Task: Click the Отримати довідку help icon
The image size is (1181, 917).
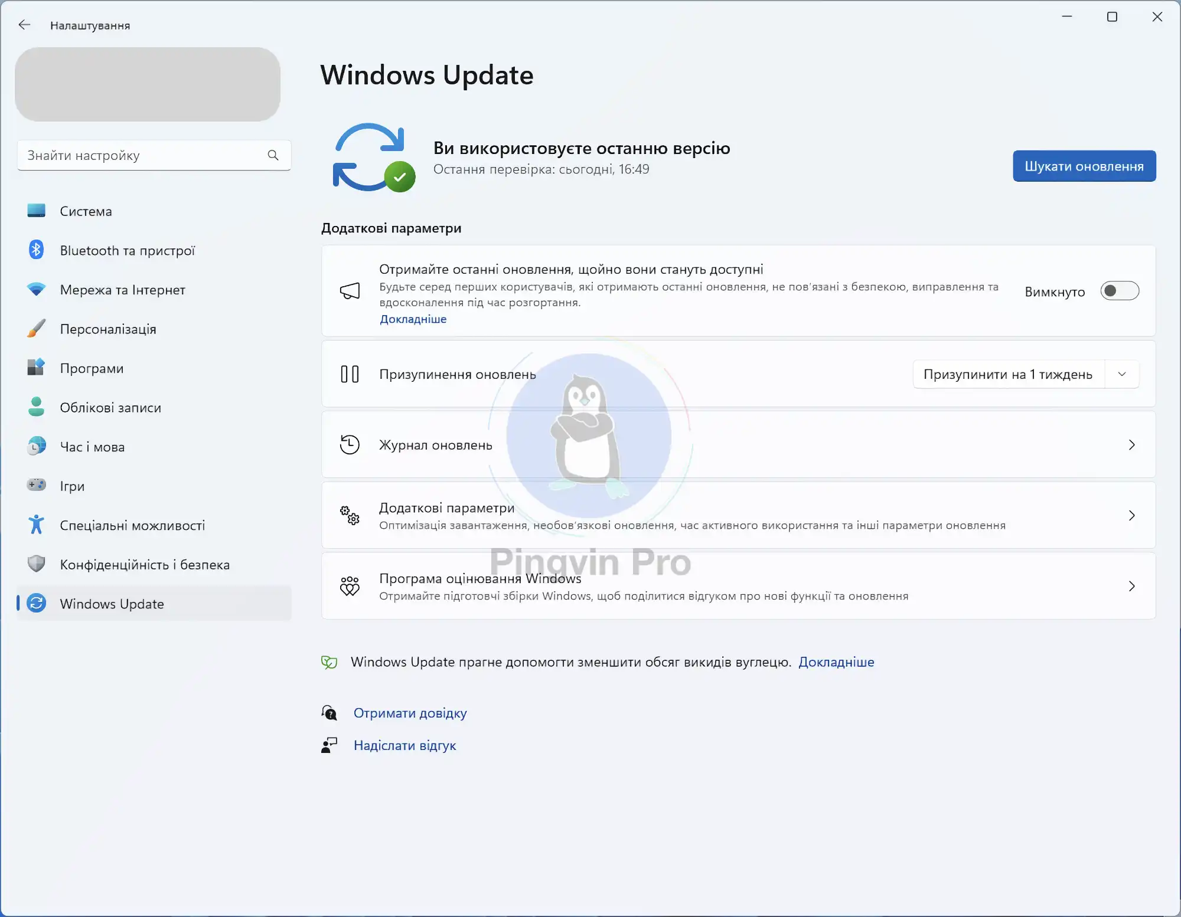Action: coord(329,713)
